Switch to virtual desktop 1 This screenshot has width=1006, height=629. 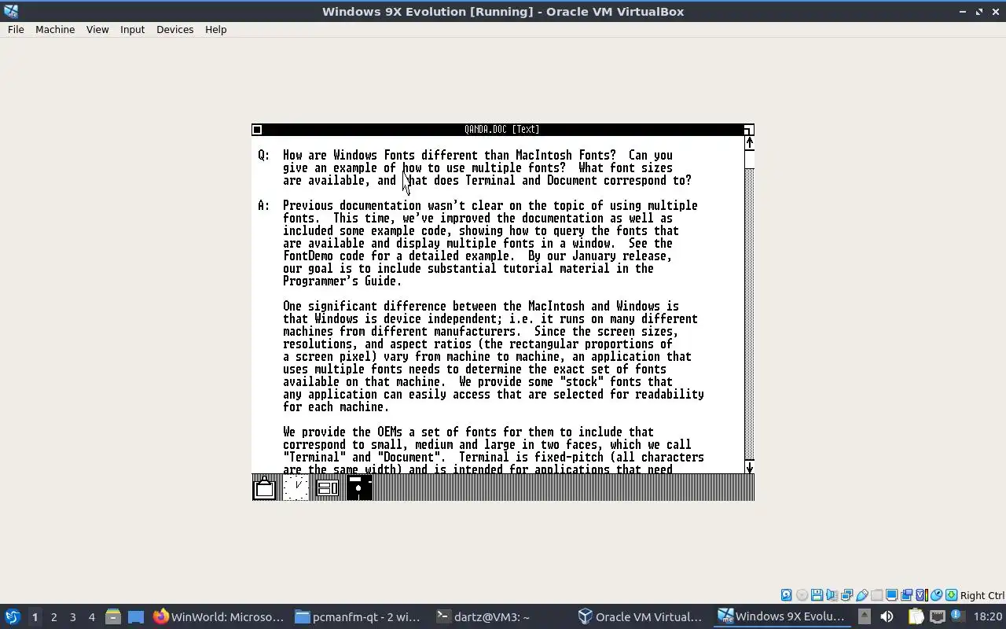(35, 616)
